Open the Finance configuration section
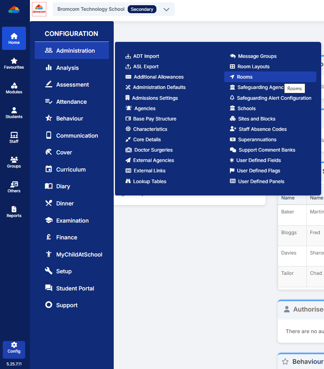This screenshot has height=369, width=324. coord(66,237)
